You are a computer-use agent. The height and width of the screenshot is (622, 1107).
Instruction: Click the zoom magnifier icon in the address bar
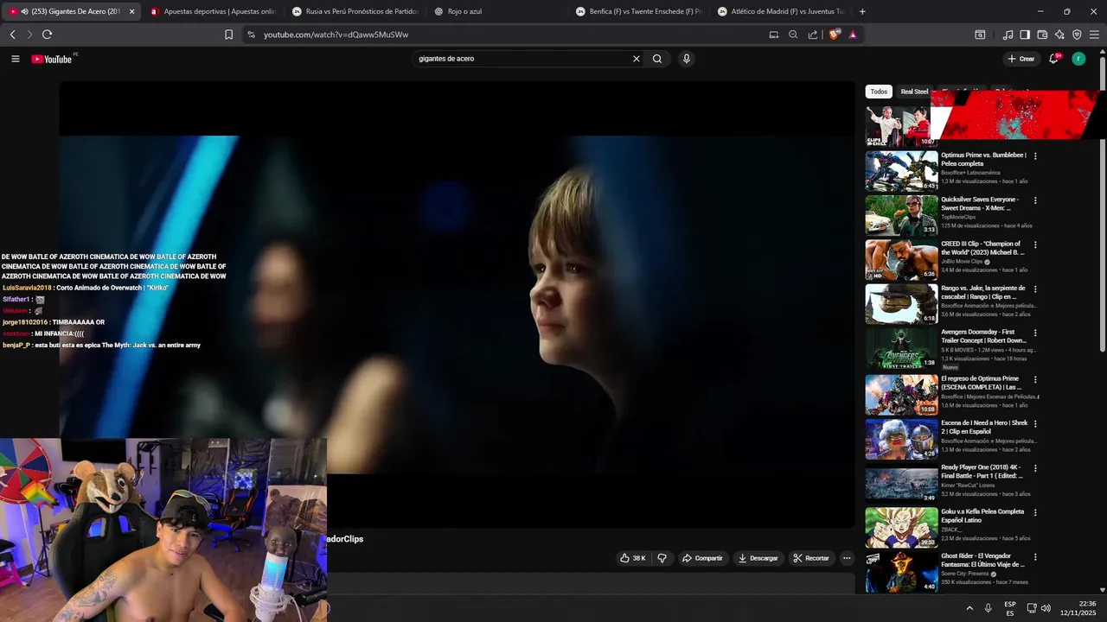pos(793,35)
